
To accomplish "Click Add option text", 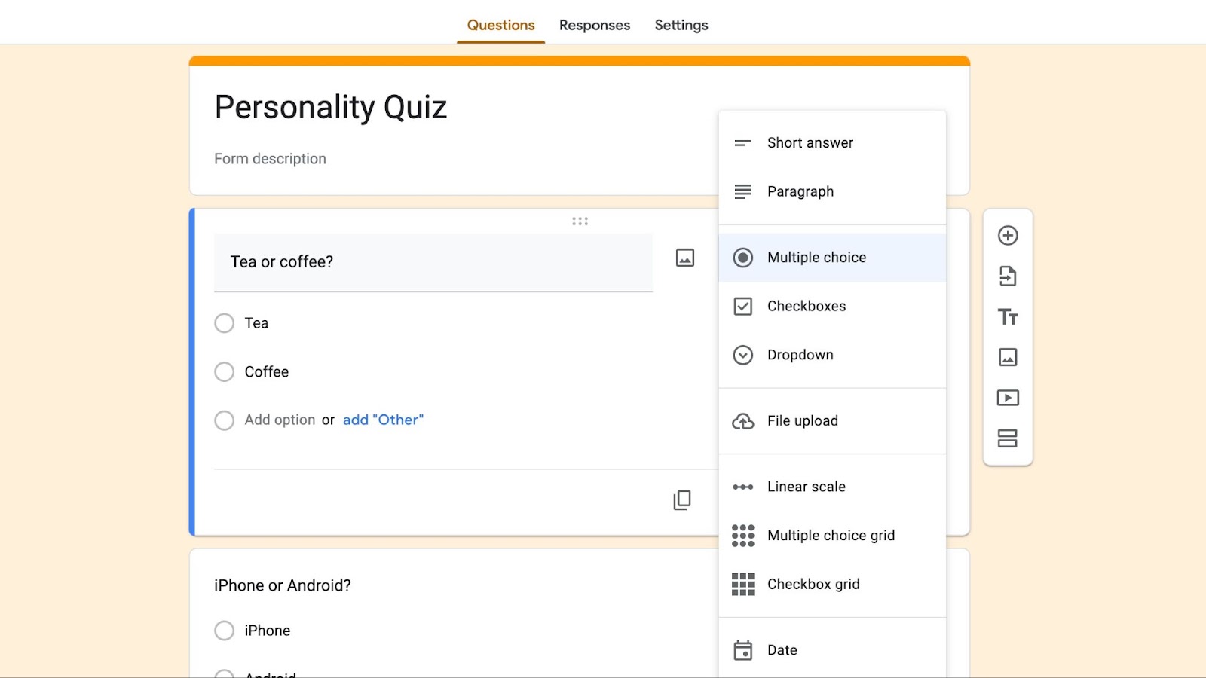I will [x=280, y=420].
